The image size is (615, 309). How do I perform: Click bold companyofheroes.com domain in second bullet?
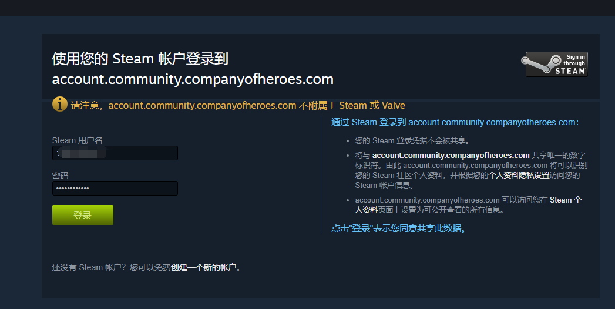(451, 156)
